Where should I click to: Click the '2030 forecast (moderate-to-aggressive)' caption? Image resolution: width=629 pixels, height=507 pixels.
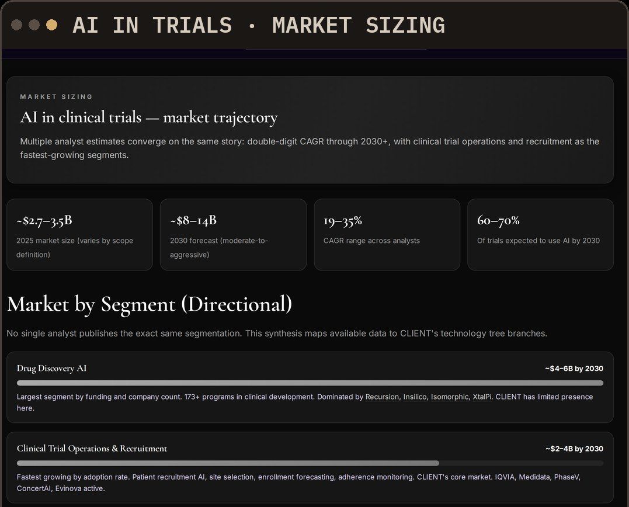pyautogui.click(x=218, y=248)
